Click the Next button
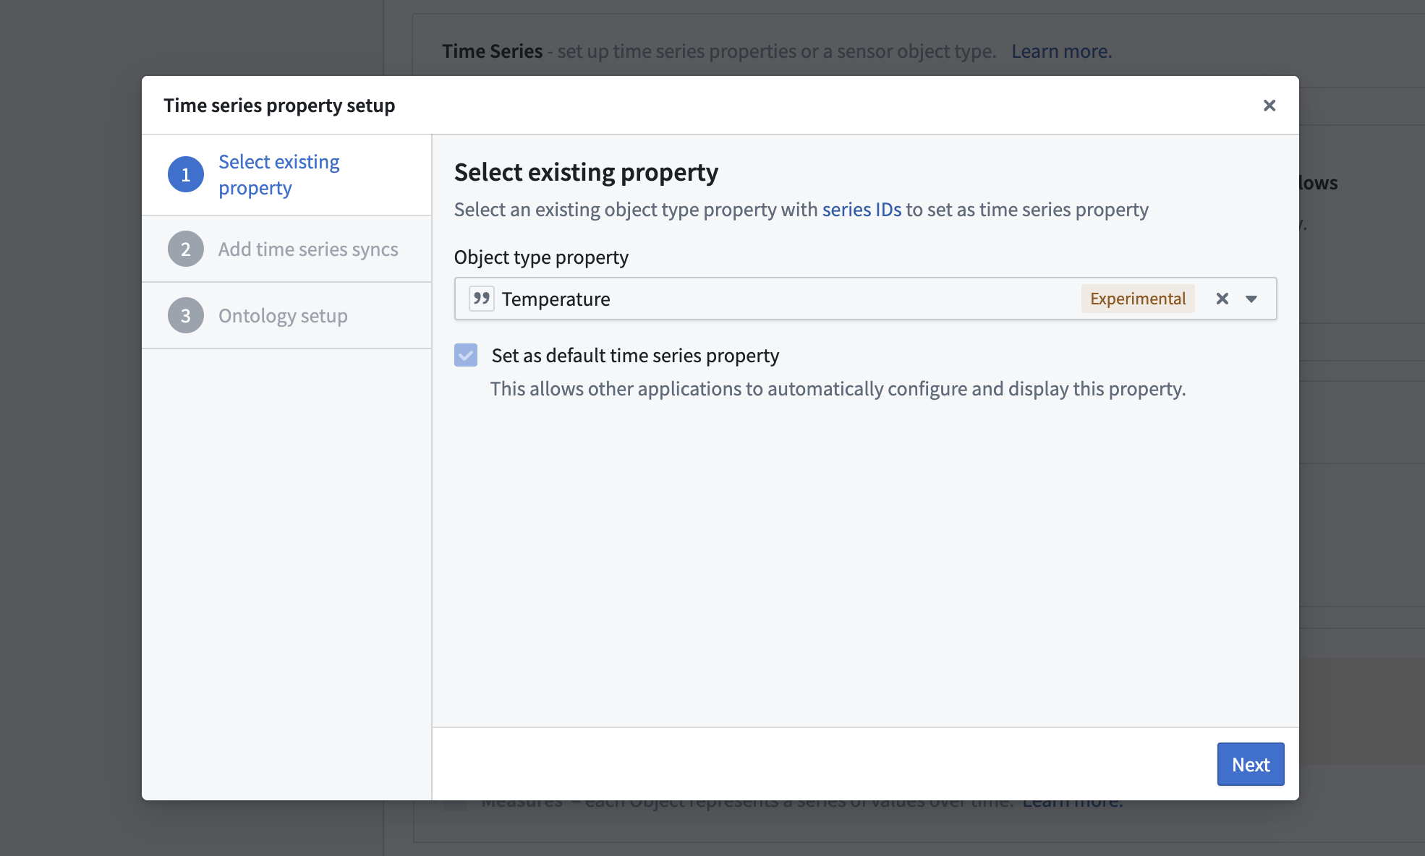Viewport: 1425px width, 856px height. 1251,764
